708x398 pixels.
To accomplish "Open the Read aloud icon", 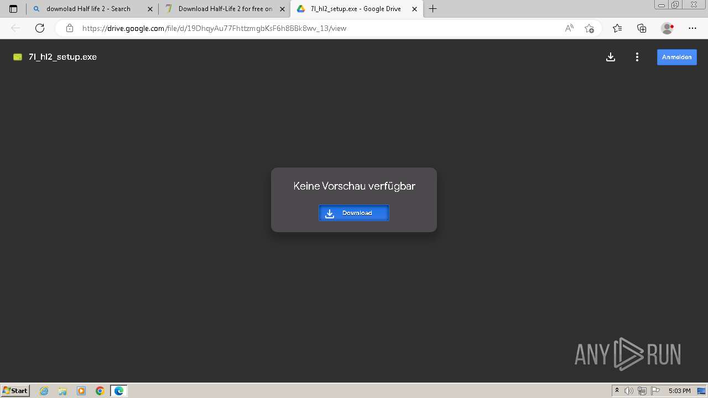I will pyautogui.click(x=569, y=28).
